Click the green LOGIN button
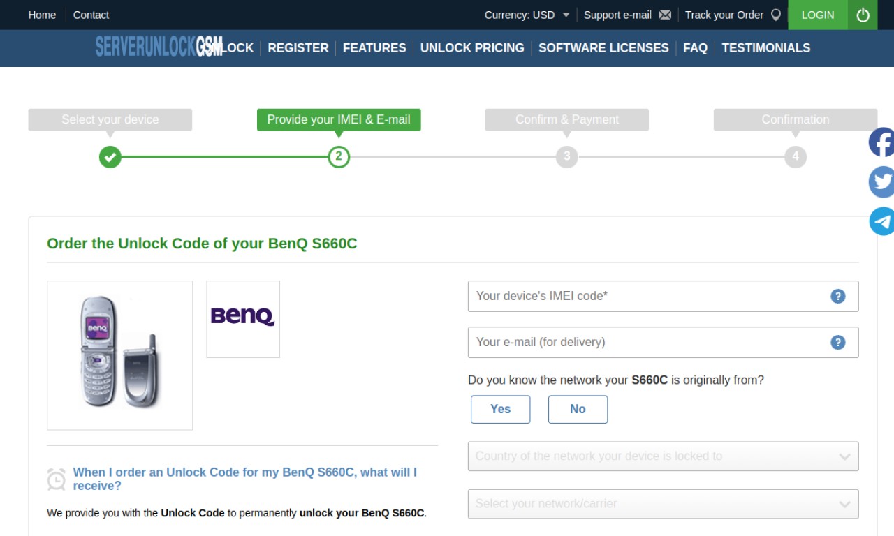894x536 pixels. [x=818, y=15]
